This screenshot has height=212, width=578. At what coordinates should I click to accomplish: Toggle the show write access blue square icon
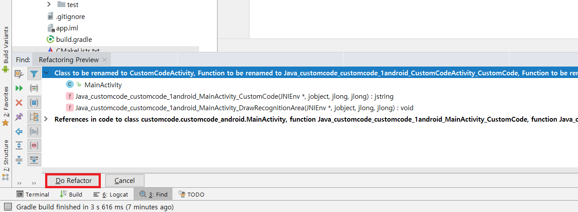[34, 103]
